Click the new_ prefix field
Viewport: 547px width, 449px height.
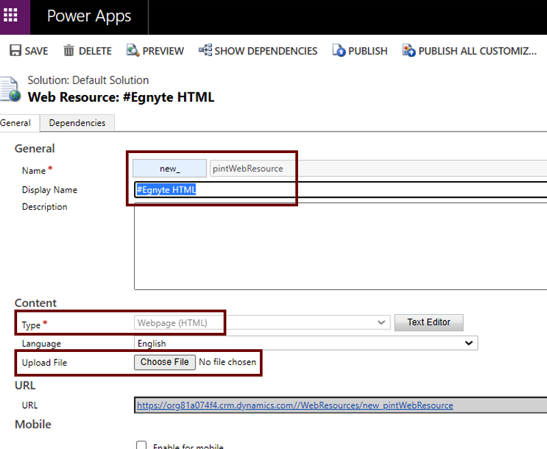pyautogui.click(x=170, y=169)
